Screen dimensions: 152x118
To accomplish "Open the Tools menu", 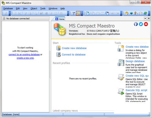I will tap(43, 8).
